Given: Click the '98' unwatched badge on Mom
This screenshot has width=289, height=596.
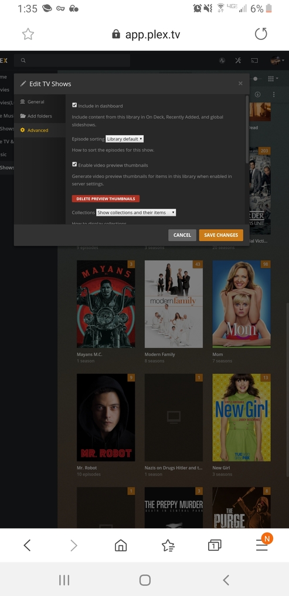Looking at the screenshot, I should tap(266, 264).
